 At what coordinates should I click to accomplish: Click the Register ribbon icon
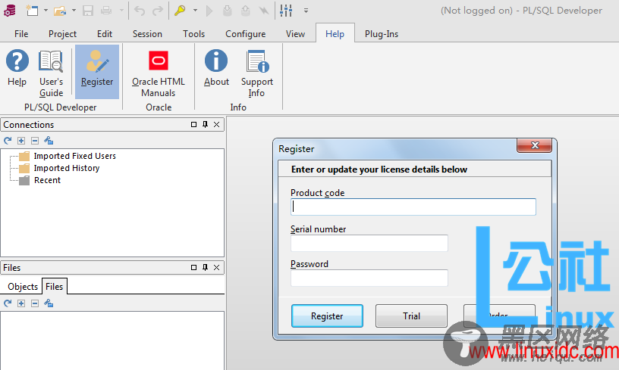coord(97,71)
